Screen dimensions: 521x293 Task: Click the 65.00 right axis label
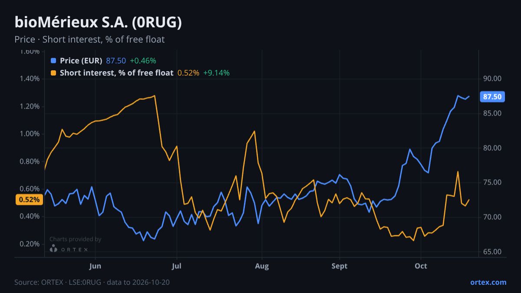coord(492,252)
